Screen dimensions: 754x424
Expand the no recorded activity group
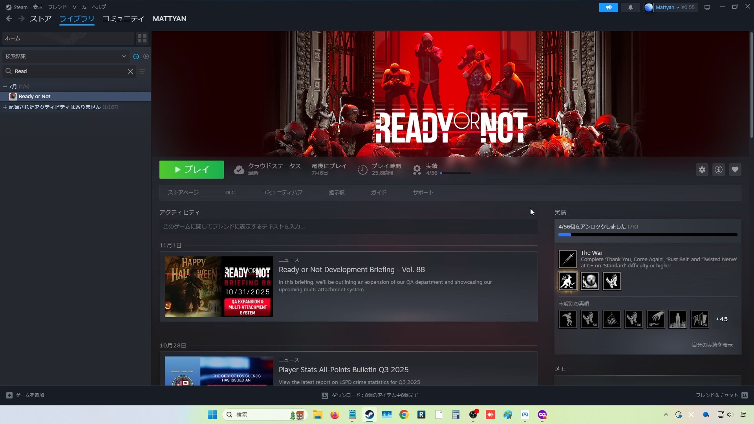[x=5, y=107]
